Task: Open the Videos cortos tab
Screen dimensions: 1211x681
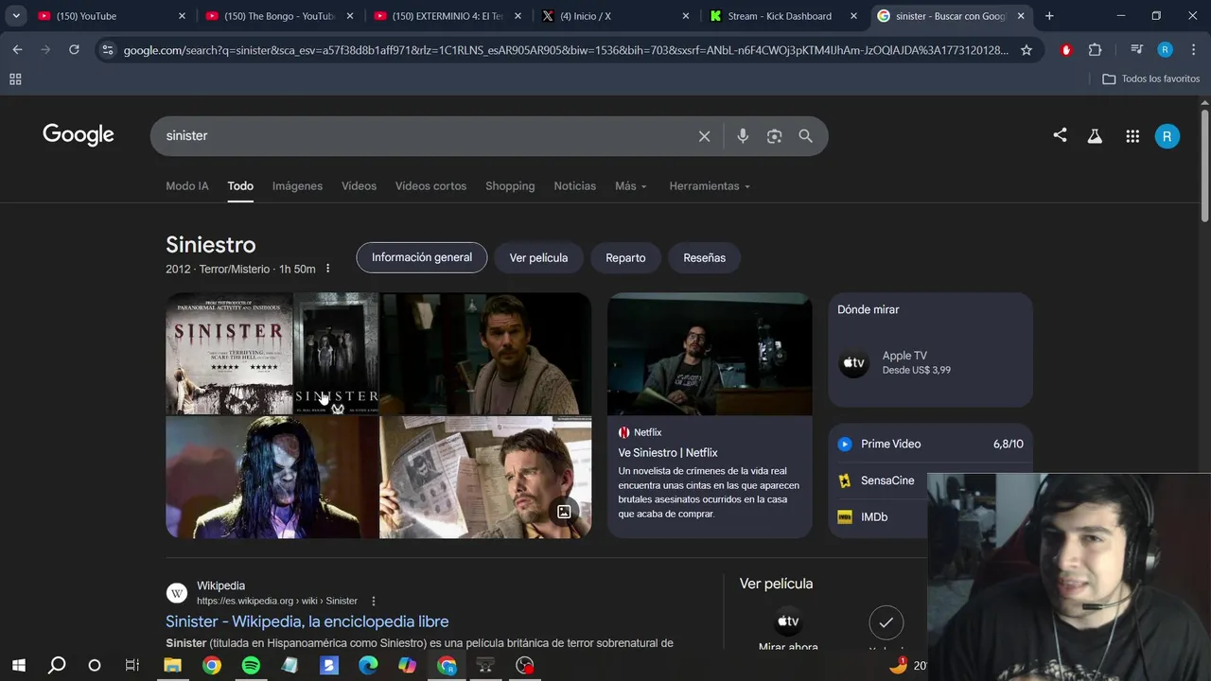Action: (x=430, y=186)
